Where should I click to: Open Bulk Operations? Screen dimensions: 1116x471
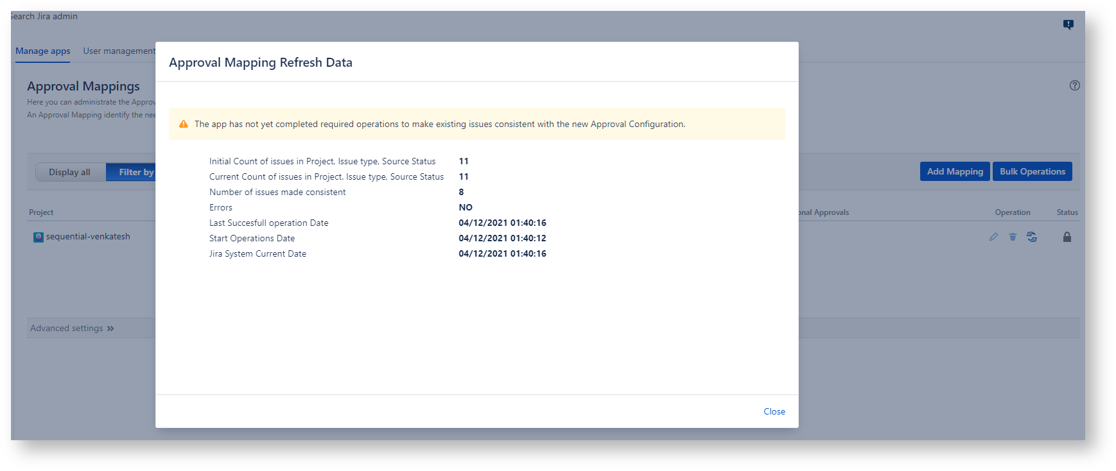click(1032, 171)
